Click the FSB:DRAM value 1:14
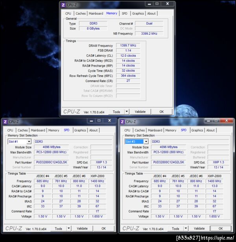This screenshot has height=242, width=236. pyautogui.click(x=128, y=50)
